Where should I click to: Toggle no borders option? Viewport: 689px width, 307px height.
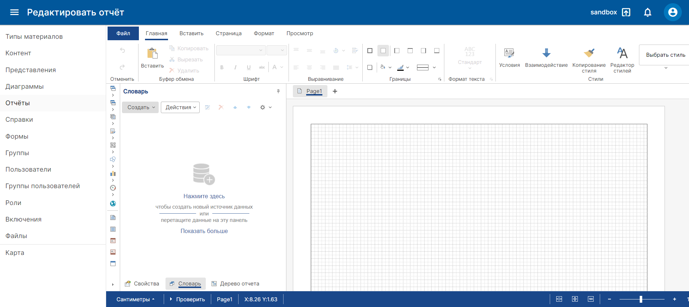point(383,51)
